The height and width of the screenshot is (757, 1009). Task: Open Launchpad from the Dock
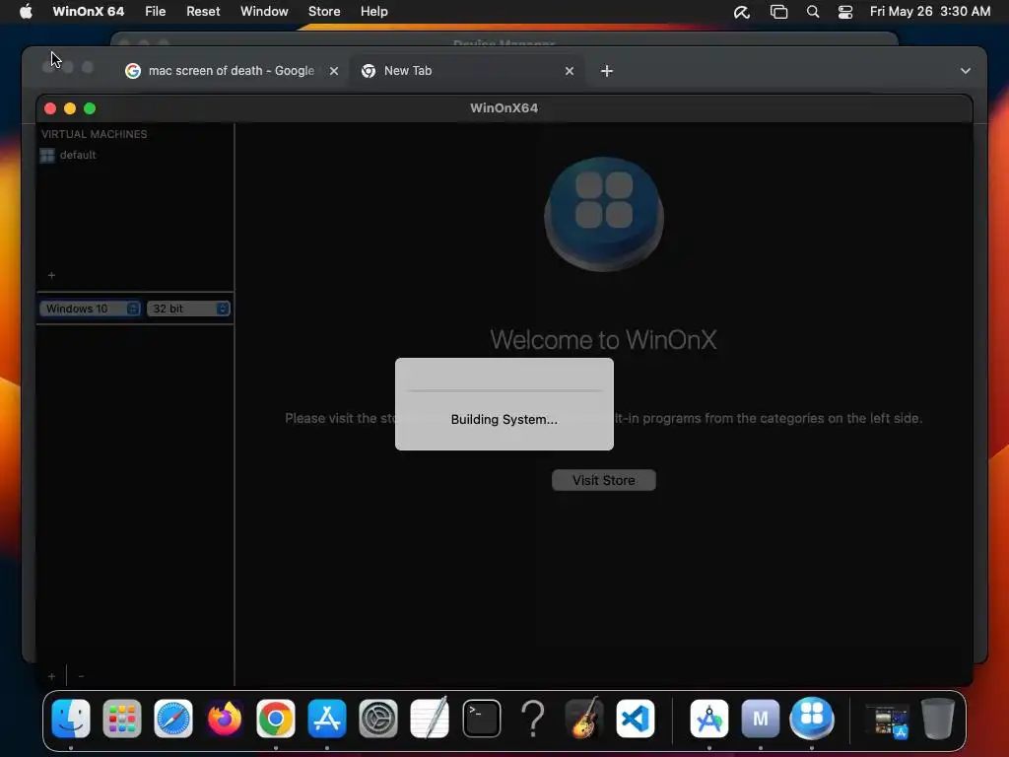(121, 719)
